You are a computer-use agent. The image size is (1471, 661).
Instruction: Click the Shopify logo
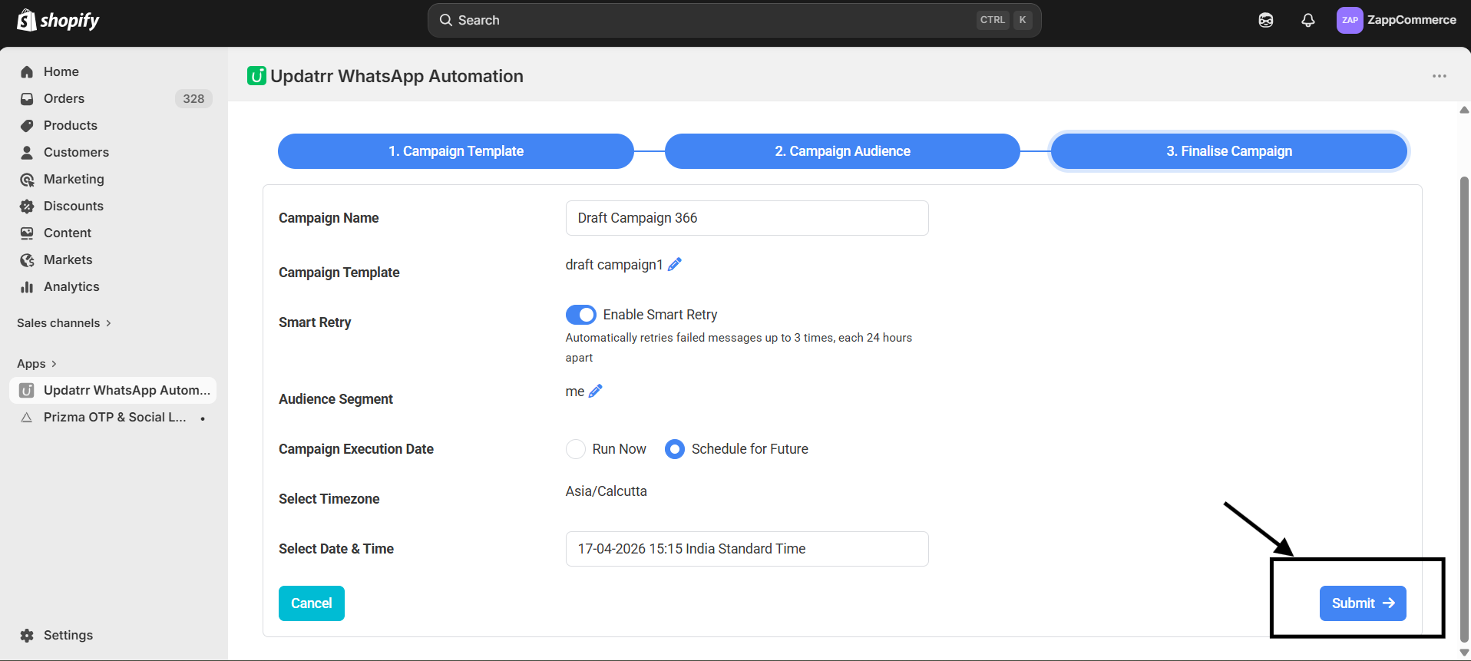tap(58, 20)
